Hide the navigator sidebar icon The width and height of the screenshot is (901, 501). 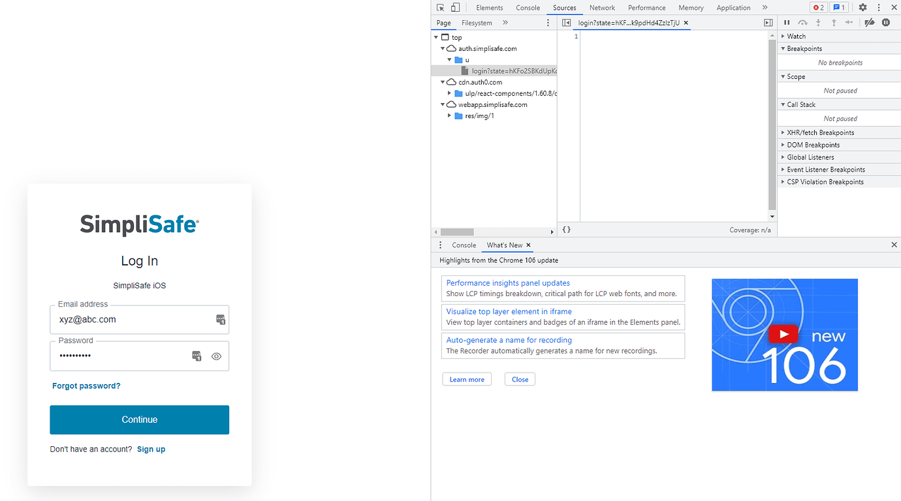click(567, 23)
